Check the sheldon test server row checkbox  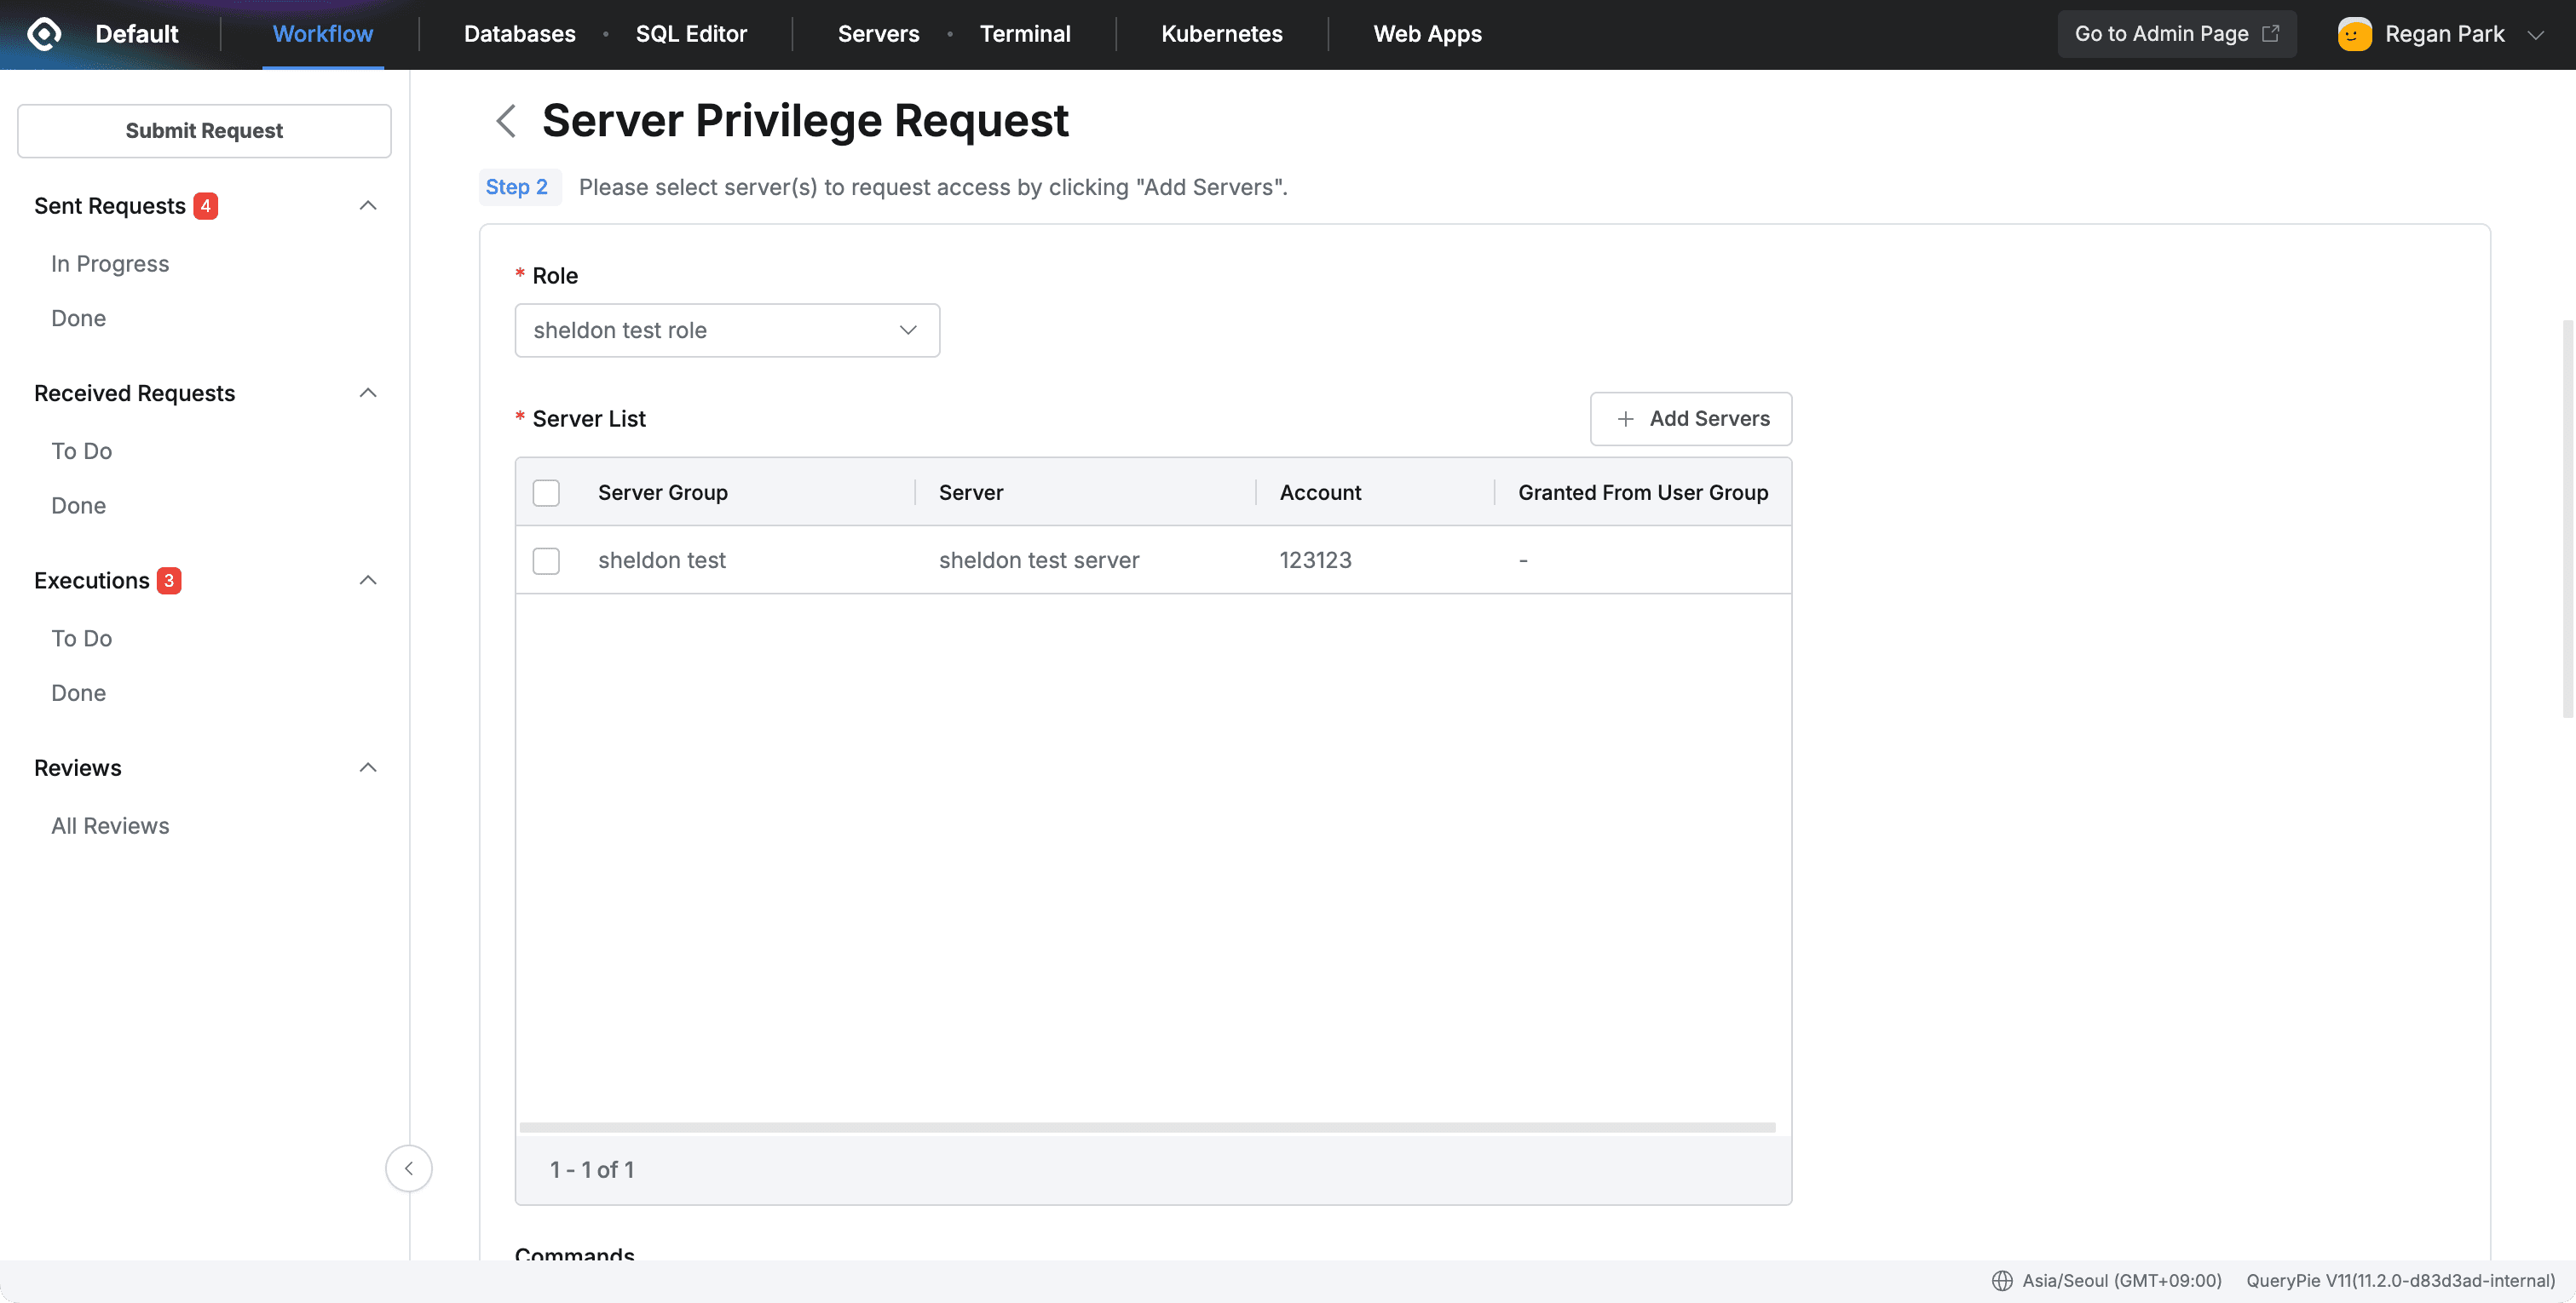(x=546, y=560)
